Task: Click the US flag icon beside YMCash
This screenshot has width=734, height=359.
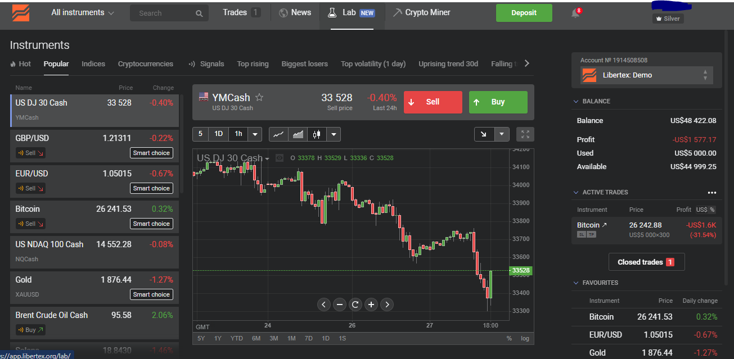Action: pyautogui.click(x=204, y=97)
